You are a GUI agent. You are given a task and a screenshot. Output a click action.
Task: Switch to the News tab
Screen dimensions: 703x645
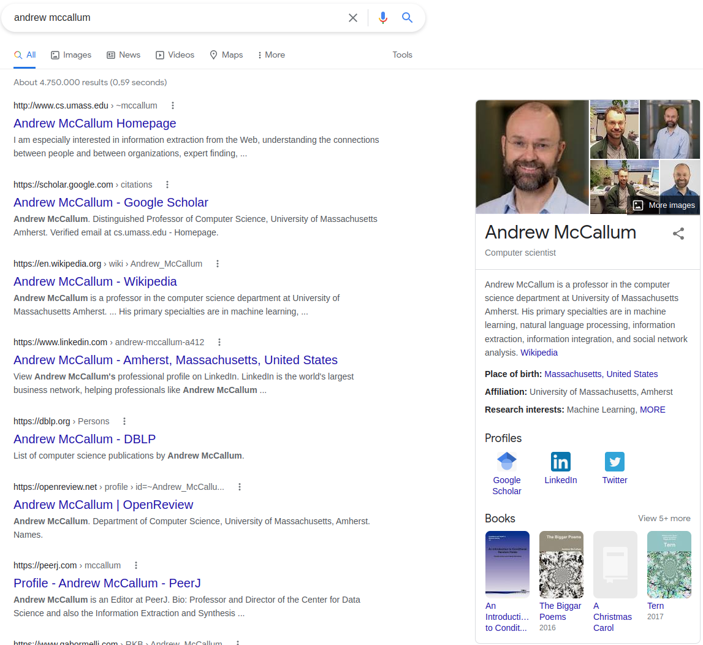click(123, 55)
